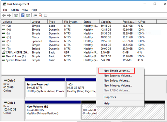167x122 pixels.
Task: Toggle the Show/Hide Action Pane toolbar icon
Action: tap(28, 16)
